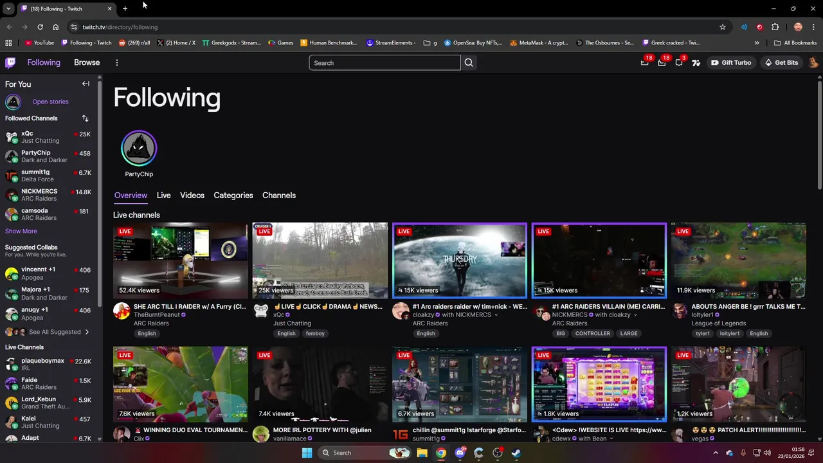The image size is (823, 463).
Task: Switch to the Live tab
Action: (163, 195)
